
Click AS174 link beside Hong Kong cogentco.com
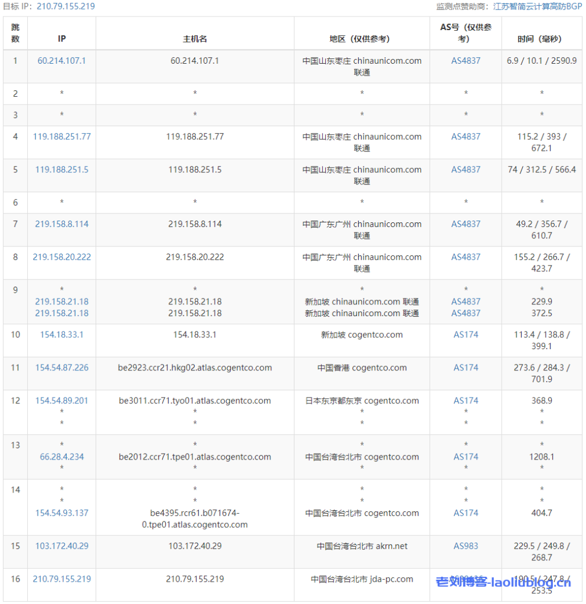(x=466, y=367)
